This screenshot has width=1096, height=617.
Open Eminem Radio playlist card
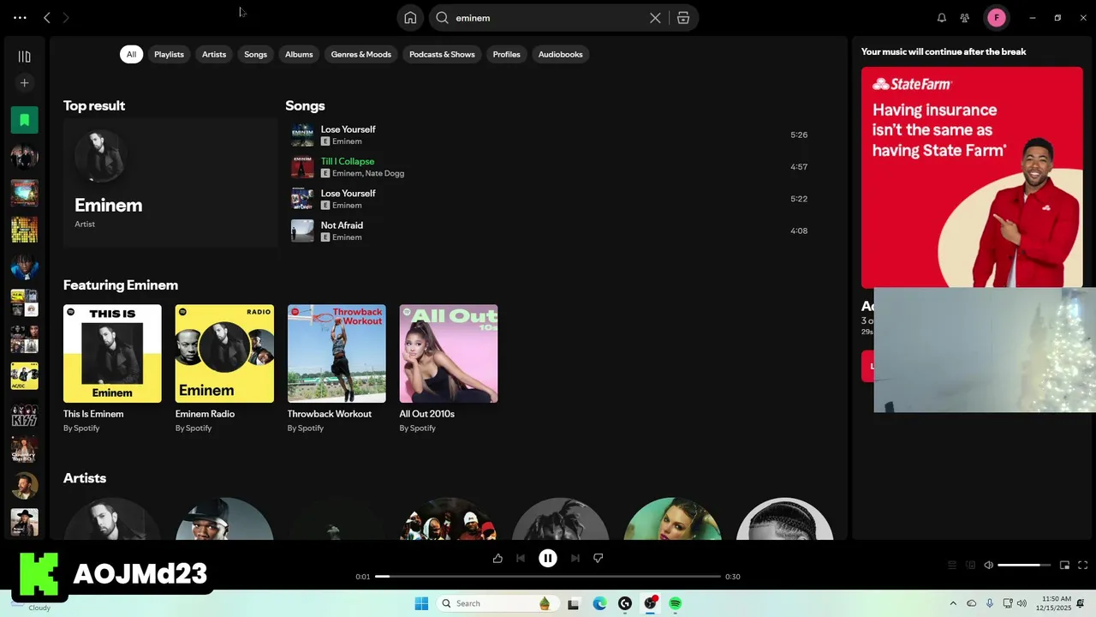[x=224, y=368]
